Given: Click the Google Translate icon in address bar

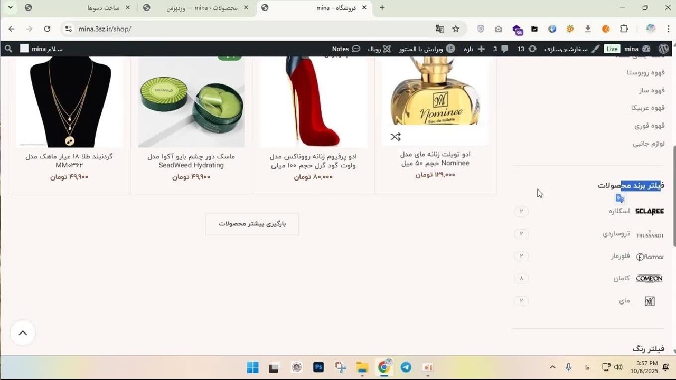Looking at the screenshot, I should coord(439,29).
